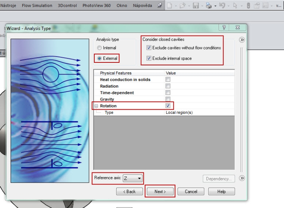Click the Type row label under Rotation
Screen dimensions: 284x208
(x=109, y=112)
